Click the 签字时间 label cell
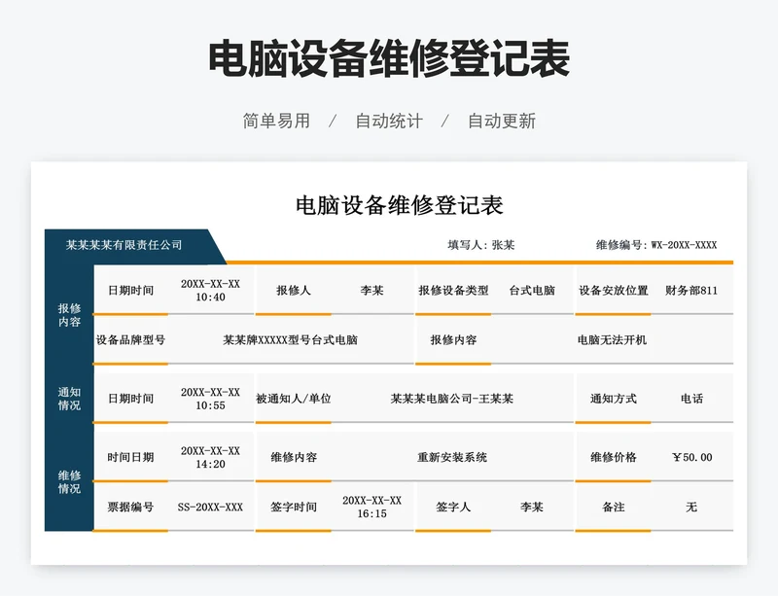Screen dimensions: 778x596 pos(294,507)
